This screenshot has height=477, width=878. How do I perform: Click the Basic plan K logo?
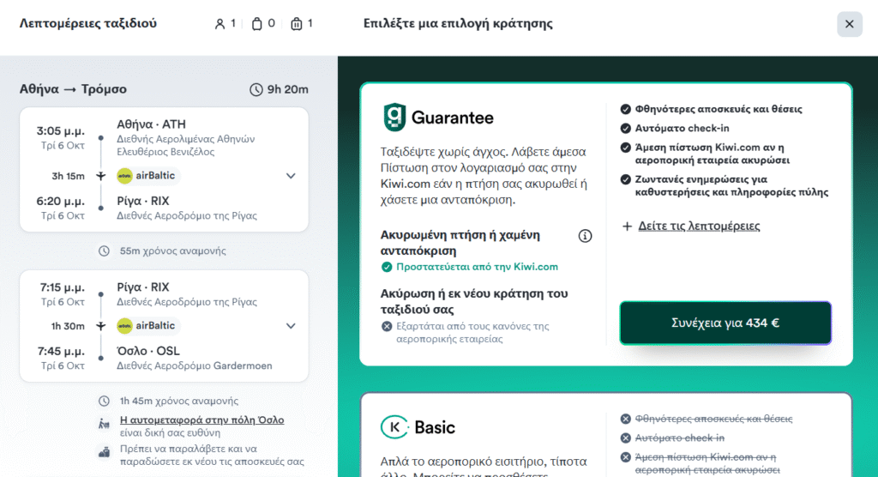coord(394,427)
